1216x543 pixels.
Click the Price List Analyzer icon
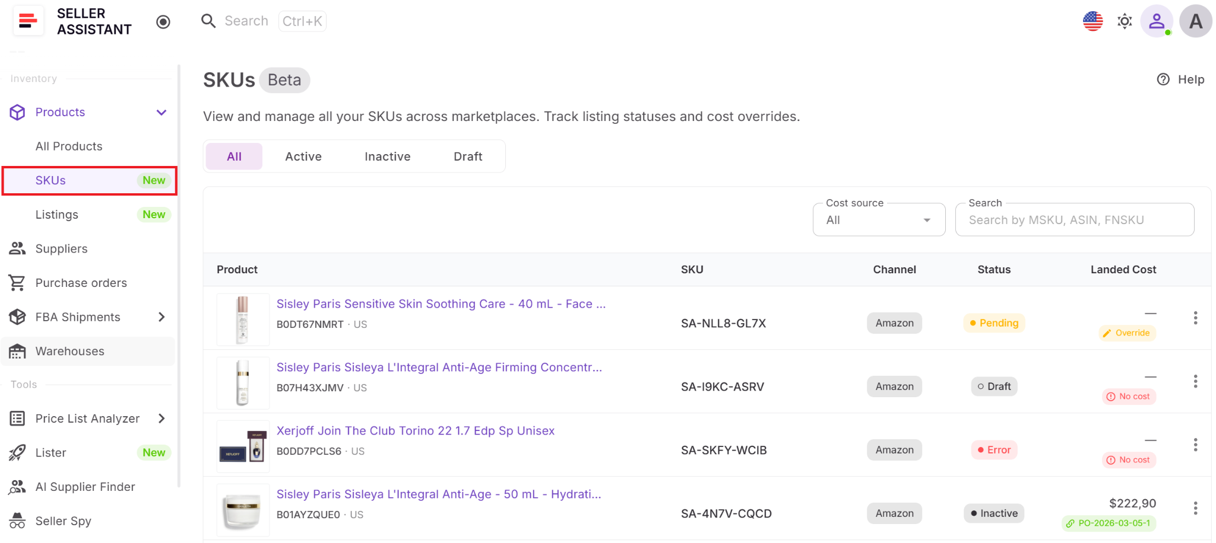point(17,419)
